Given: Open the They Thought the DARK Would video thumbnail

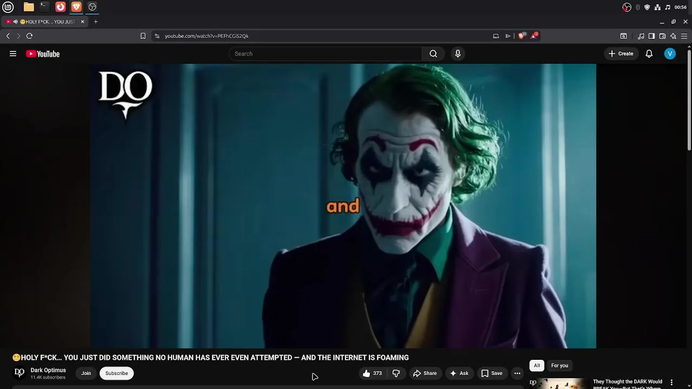Looking at the screenshot, I should [559, 383].
